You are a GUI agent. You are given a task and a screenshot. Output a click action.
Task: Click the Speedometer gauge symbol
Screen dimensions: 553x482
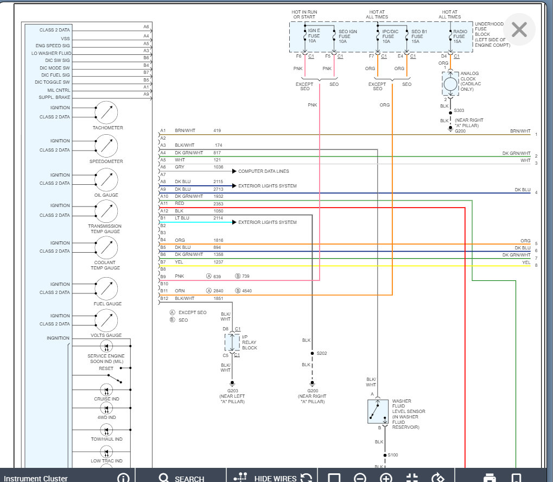106,146
